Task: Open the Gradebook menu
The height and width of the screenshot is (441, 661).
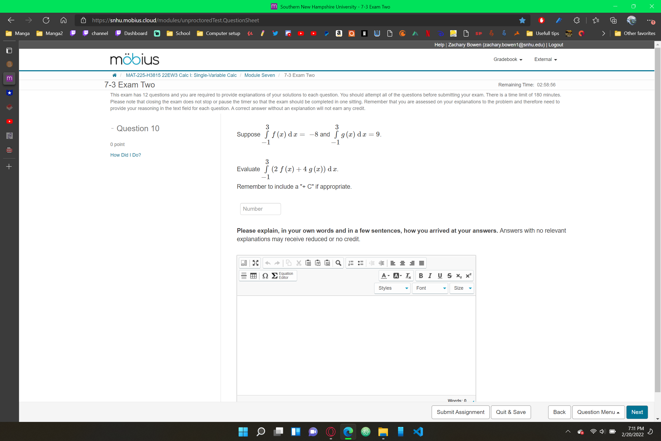Action: [x=508, y=59]
